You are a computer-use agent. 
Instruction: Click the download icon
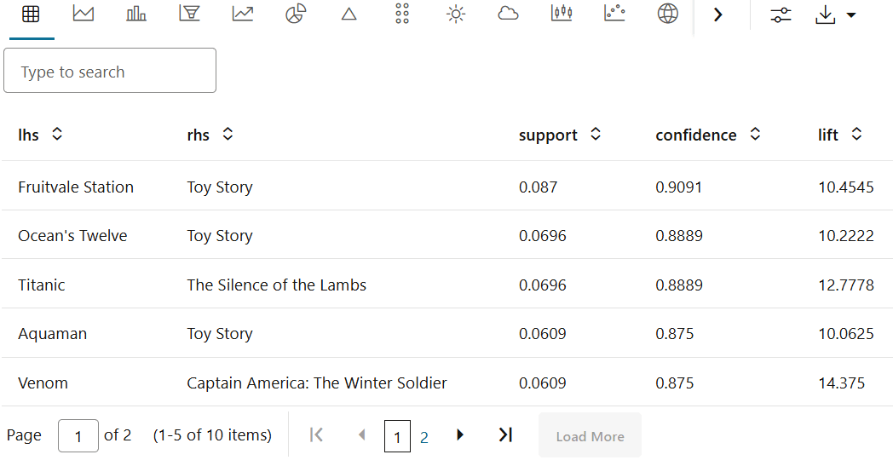(825, 14)
